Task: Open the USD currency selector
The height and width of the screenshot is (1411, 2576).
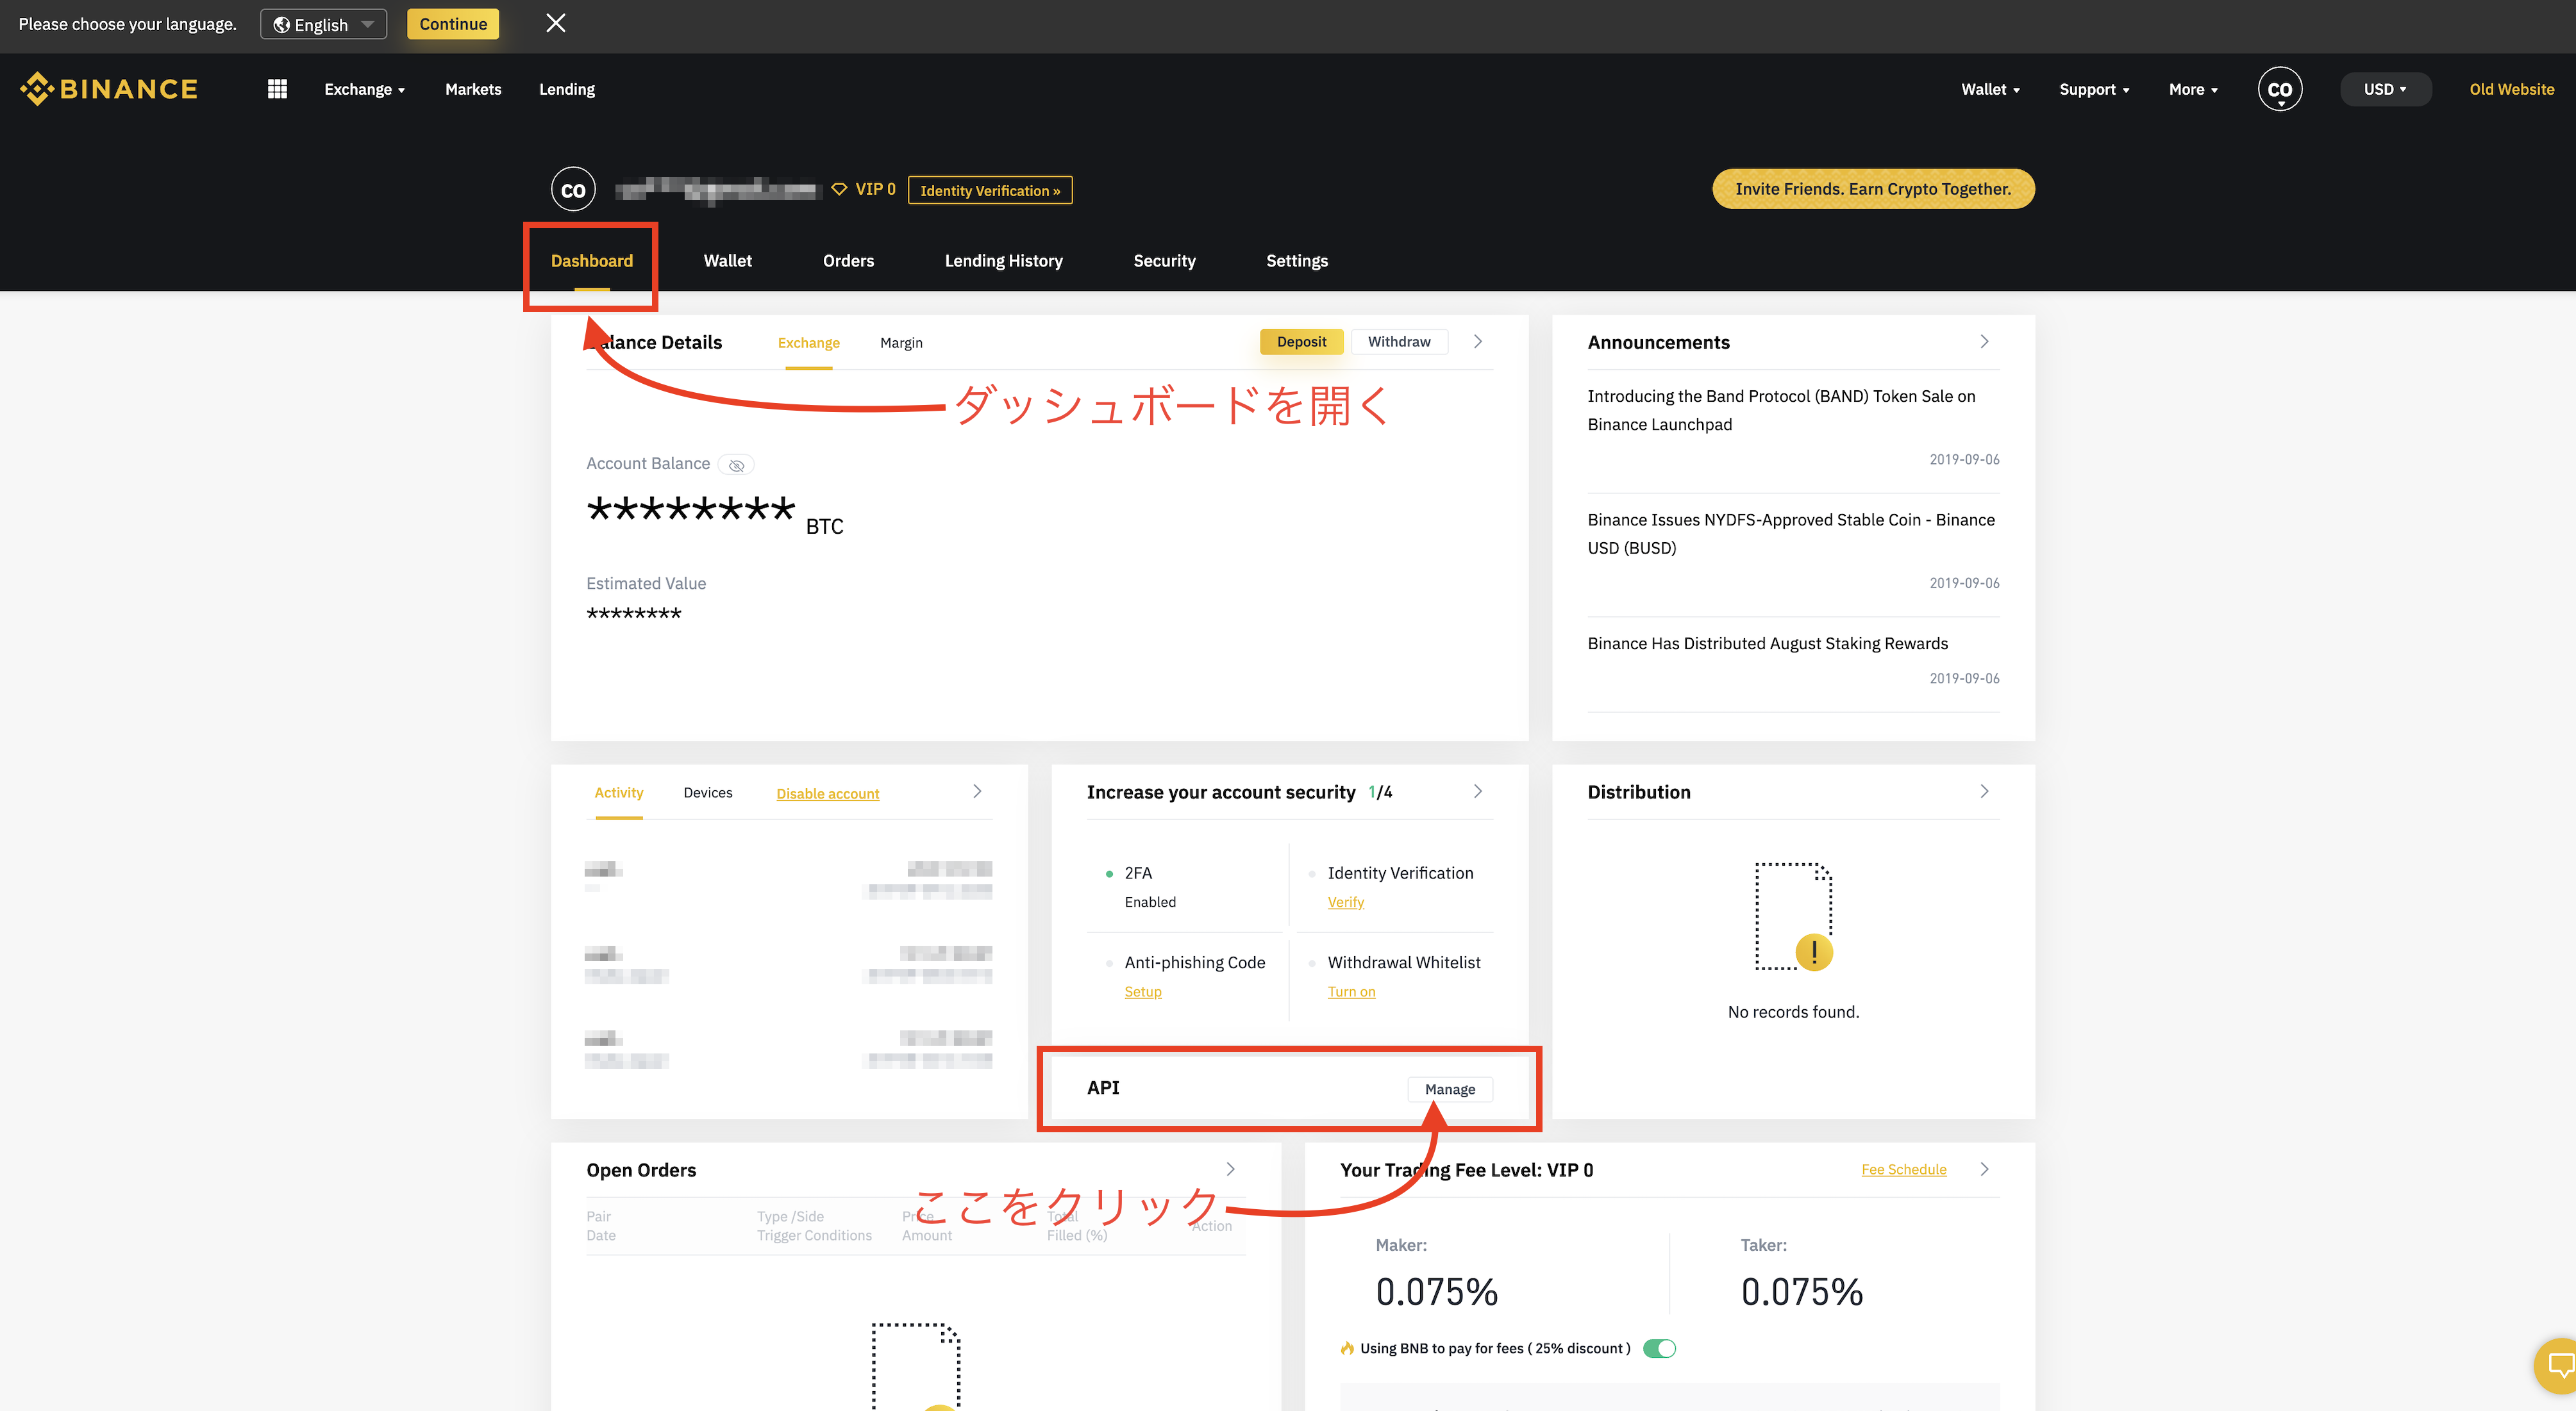Action: [2385, 89]
